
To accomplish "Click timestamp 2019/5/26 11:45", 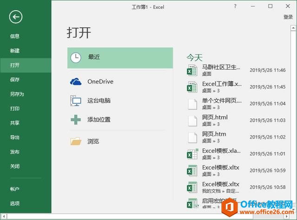I will [x=267, y=87].
